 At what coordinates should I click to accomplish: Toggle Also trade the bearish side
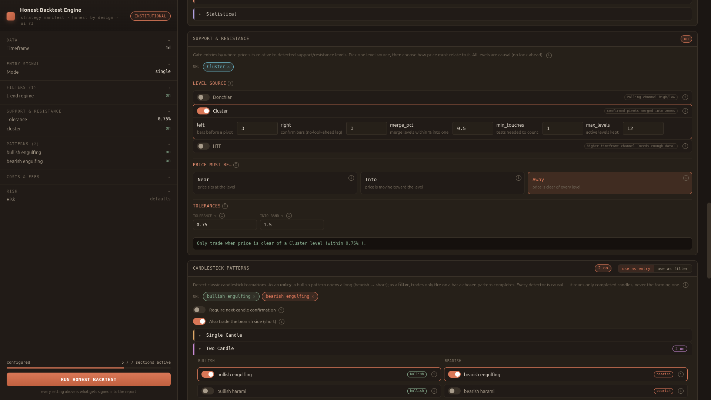[199, 321]
